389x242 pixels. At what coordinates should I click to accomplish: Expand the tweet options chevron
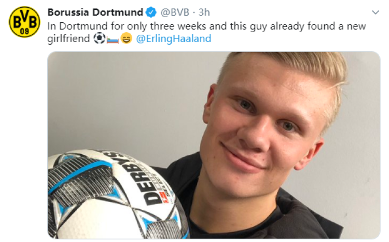[376, 12]
